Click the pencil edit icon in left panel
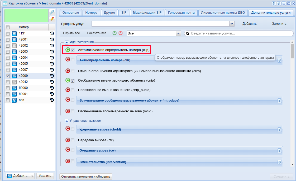Viewport: 296px width, 181px height. (52, 19)
